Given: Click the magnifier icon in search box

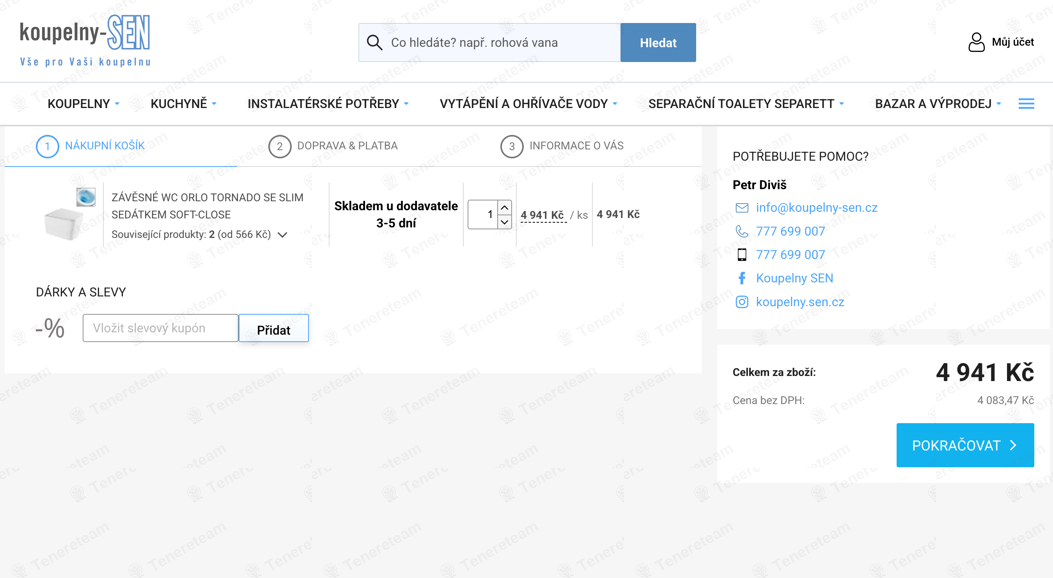Looking at the screenshot, I should pyautogui.click(x=374, y=43).
